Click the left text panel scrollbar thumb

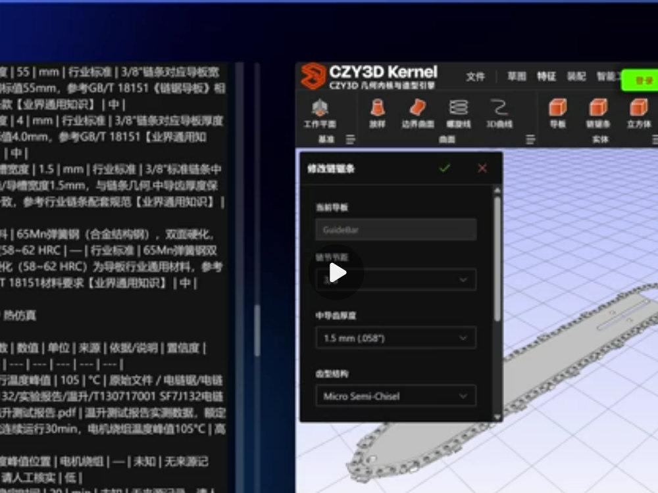pyautogui.click(x=257, y=331)
